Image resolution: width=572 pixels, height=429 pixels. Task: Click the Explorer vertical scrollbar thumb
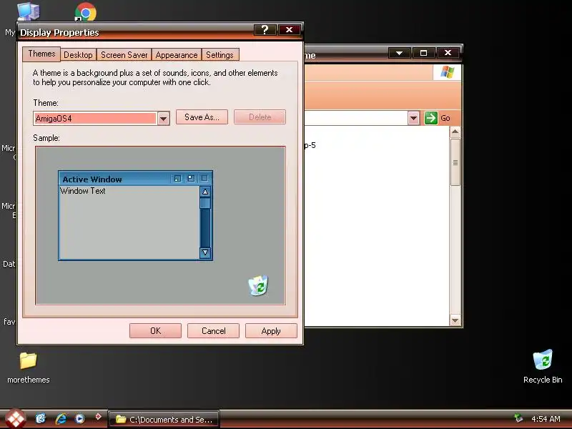tap(455, 162)
